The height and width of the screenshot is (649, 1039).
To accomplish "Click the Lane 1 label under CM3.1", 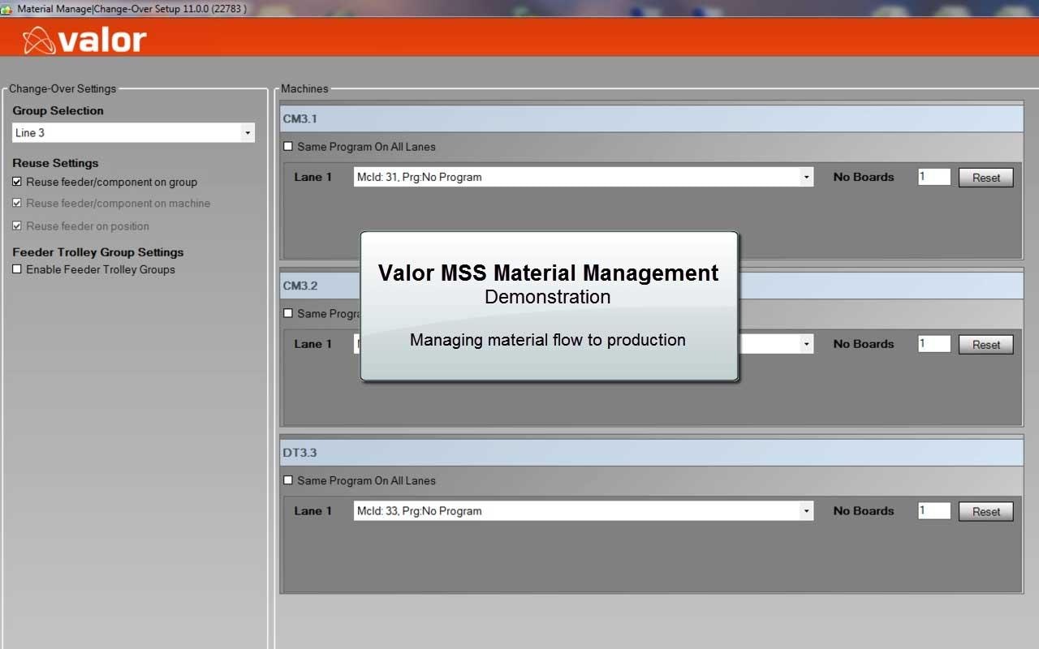I will 313,177.
